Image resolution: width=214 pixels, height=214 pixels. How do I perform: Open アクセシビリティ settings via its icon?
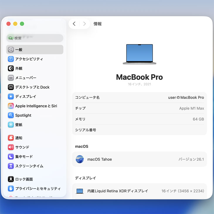point(11,59)
